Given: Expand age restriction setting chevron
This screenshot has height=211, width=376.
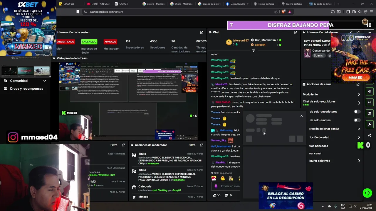Looking at the screenshot, I should tap(359, 137).
